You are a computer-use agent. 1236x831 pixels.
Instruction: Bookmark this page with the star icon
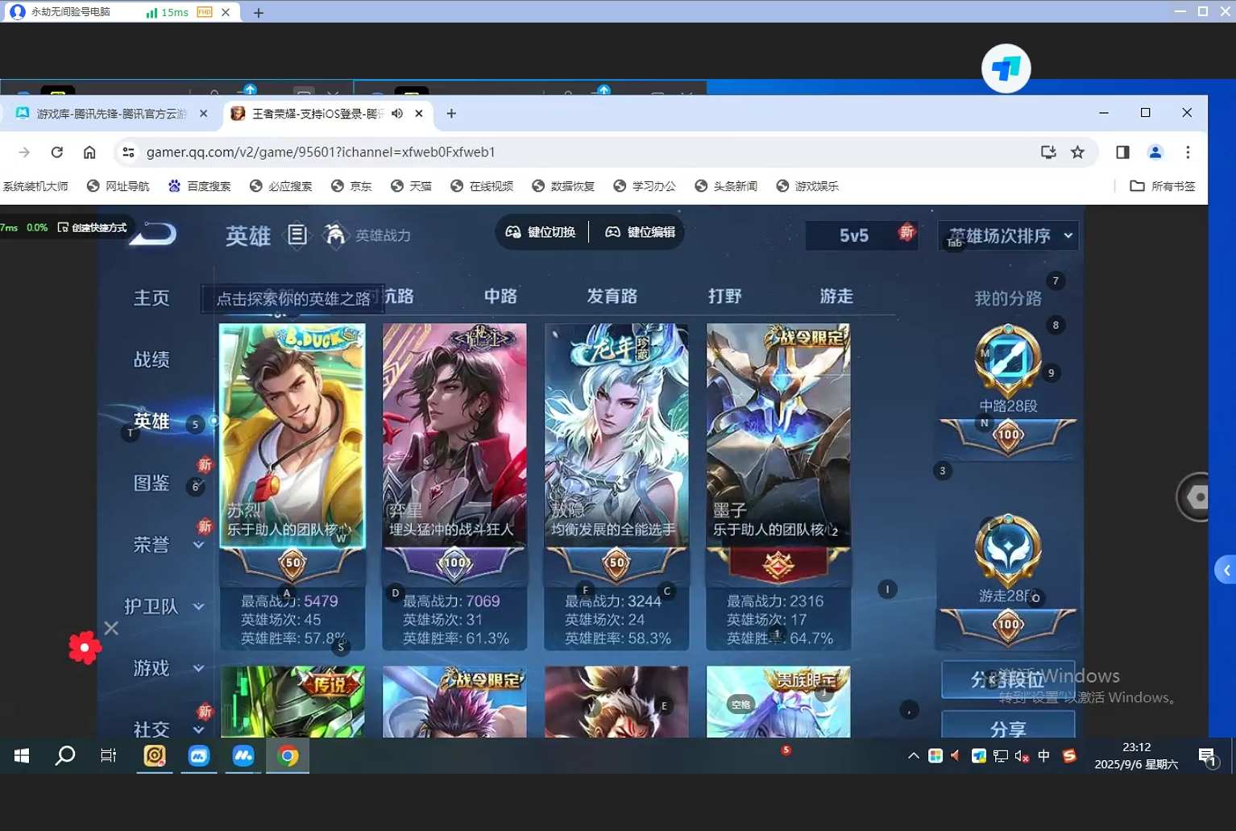(x=1077, y=152)
